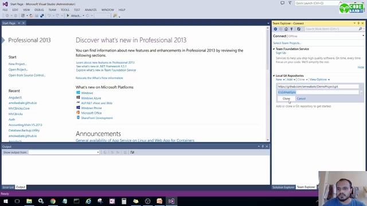Toggle auto-hide pin on Team Explorer

pos(358,23)
